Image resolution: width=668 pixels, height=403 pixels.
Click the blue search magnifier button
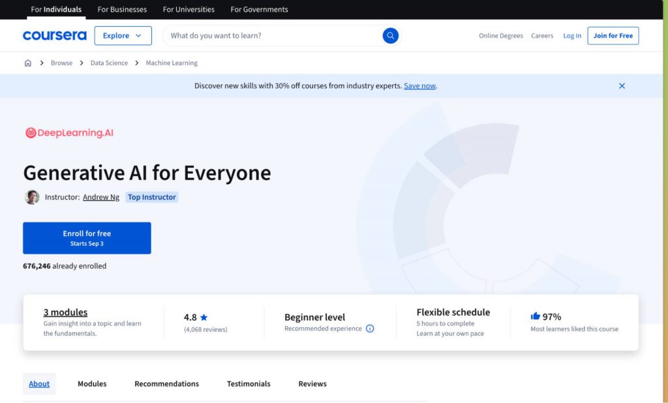click(x=390, y=36)
